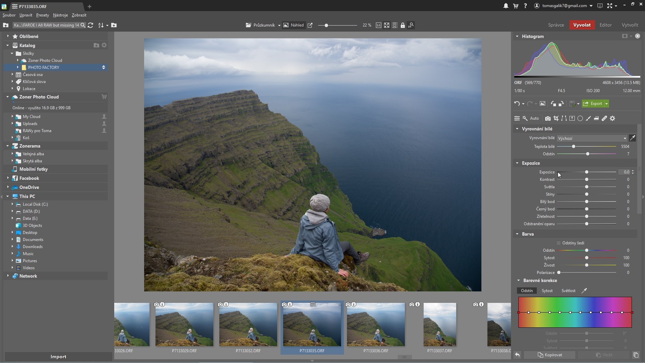Choose the filter brush tool
The width and height of the screenshot is (645, 363).
[x=588, y=118]
